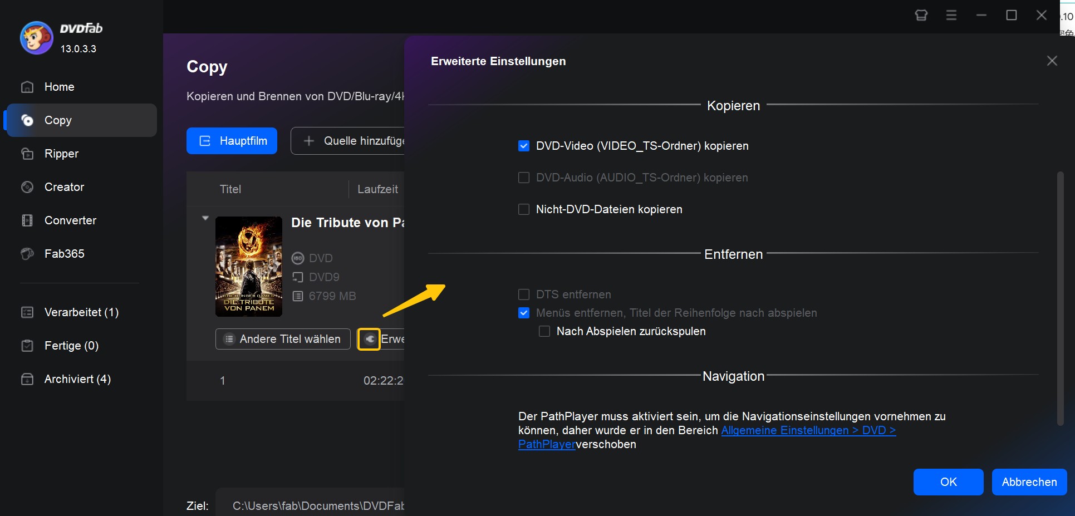The image size is (1075, 516).
Task: Confirm settings with OK button
Action: coord(948,482)
